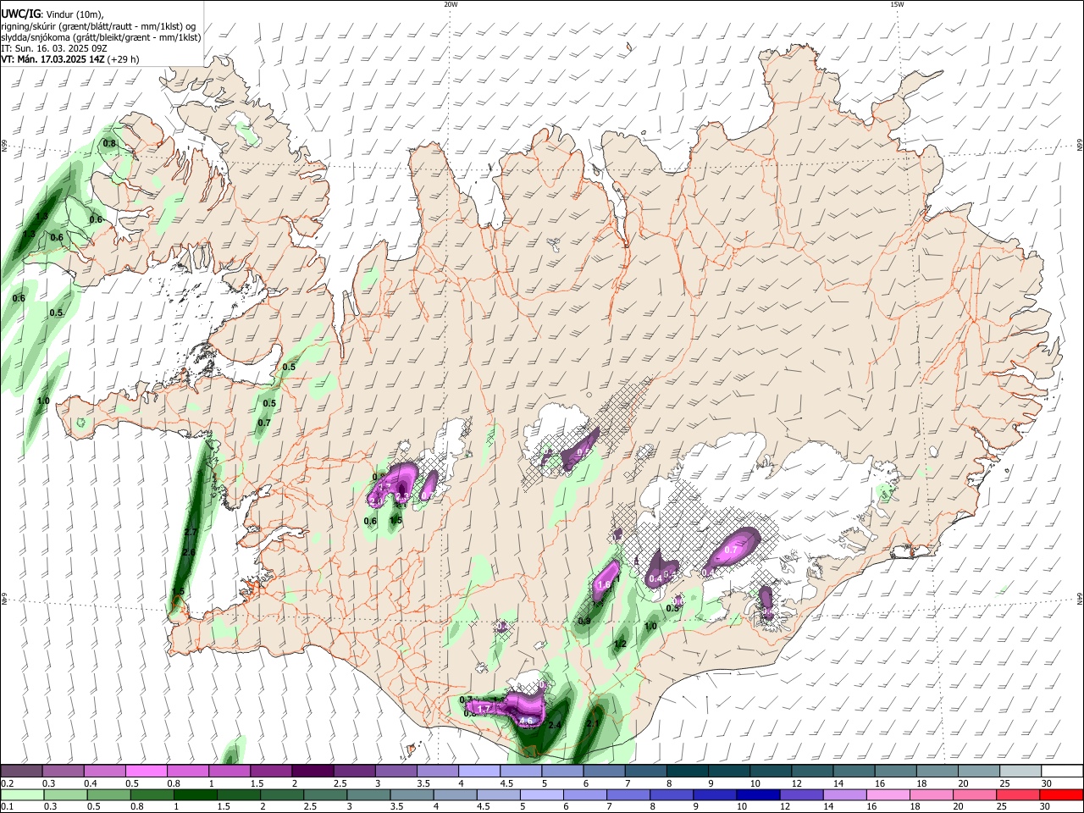Click the 'UWC/IG: Vindur (10m),' title line

(53, 14)
